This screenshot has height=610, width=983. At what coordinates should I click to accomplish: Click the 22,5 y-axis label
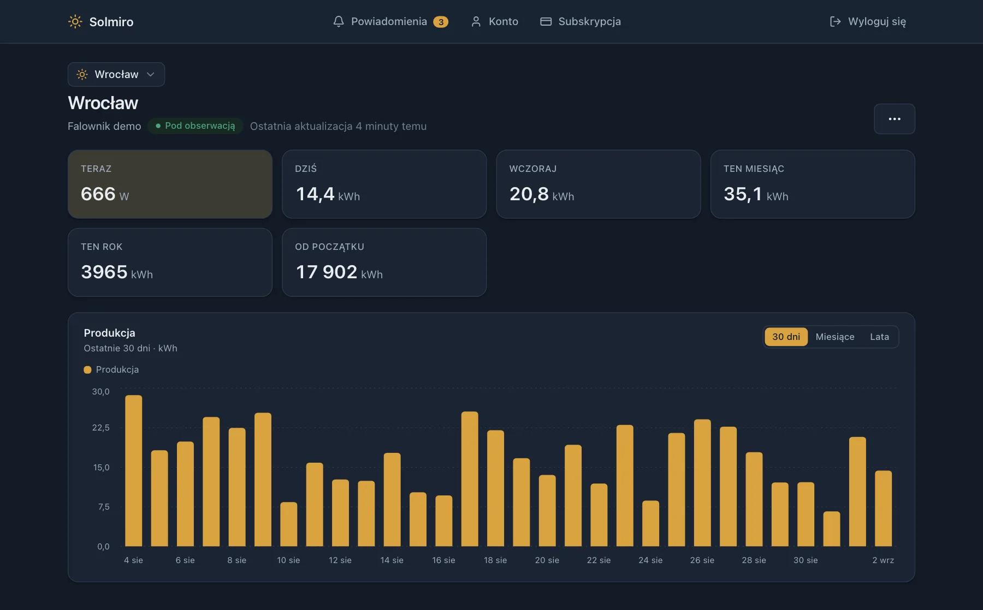click(100, 427)
